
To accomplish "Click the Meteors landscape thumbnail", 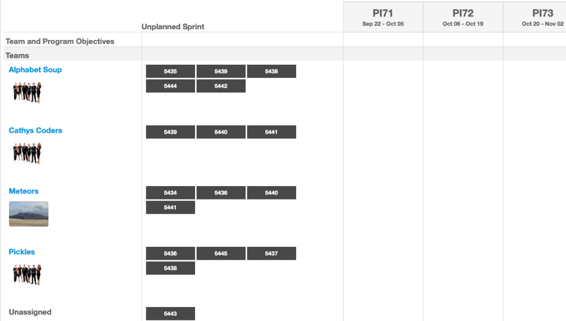I will click(x=29, y=214).
